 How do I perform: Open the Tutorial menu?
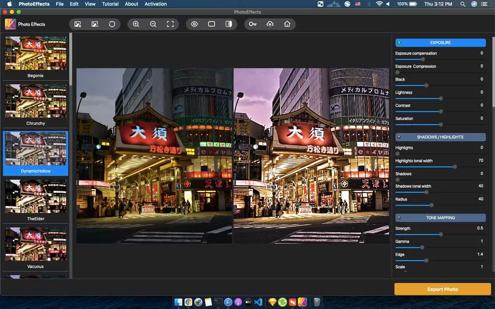click(x=110, y=4)
